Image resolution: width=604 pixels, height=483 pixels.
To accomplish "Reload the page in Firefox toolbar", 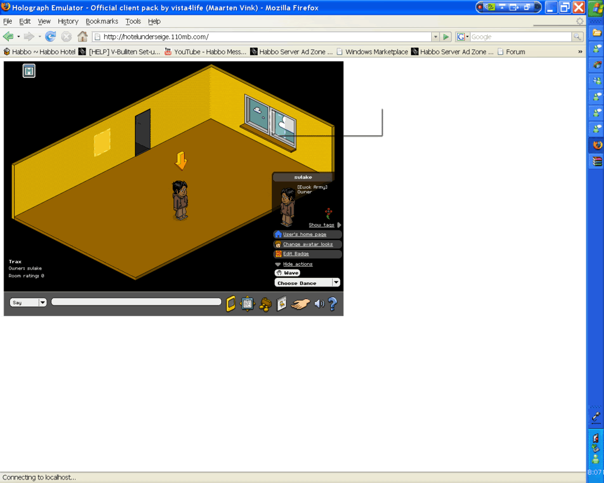I will click(x=51, y=37).
